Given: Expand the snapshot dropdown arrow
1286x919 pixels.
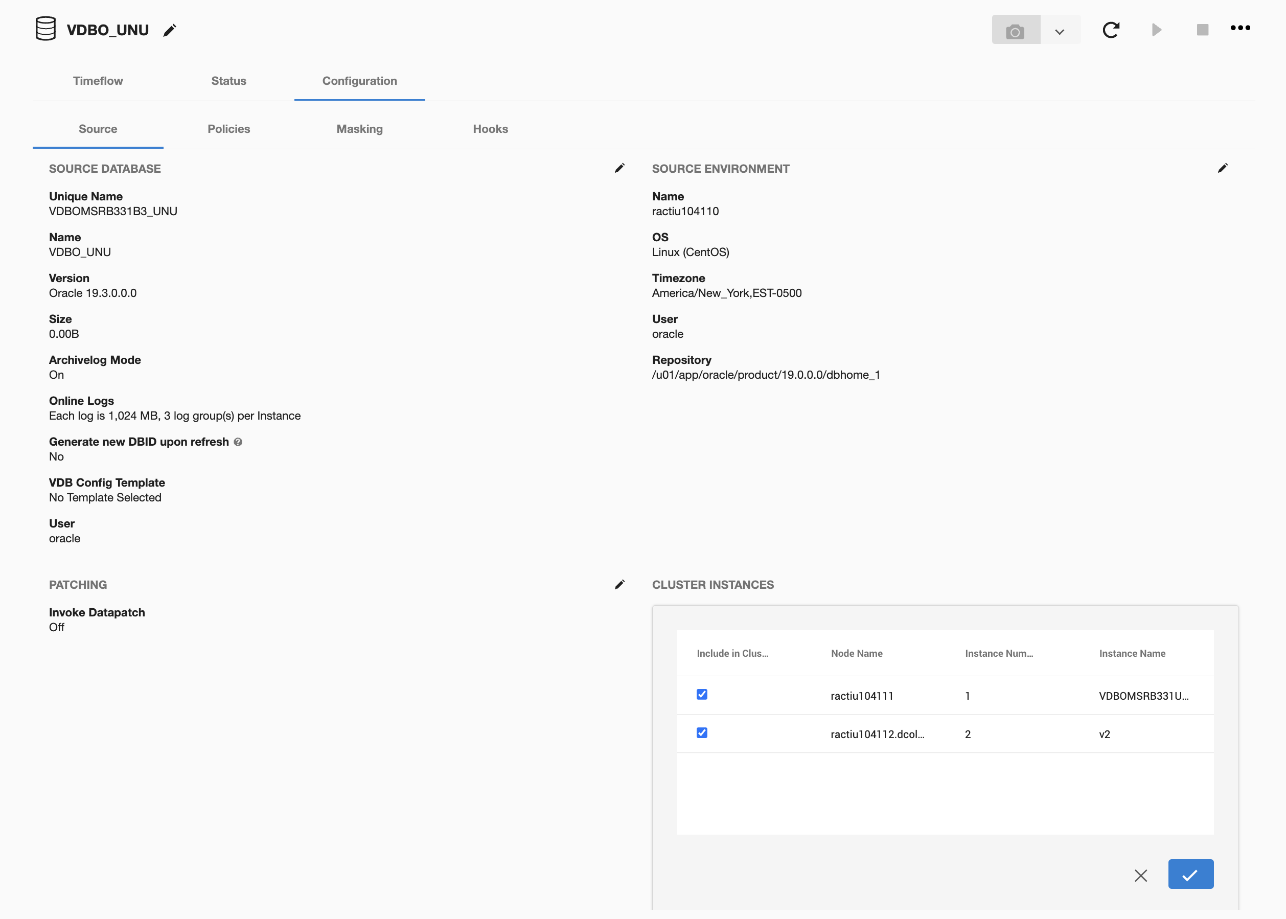Looking at the screenshot, I should pyautogui.click(x=1060, y=32).
